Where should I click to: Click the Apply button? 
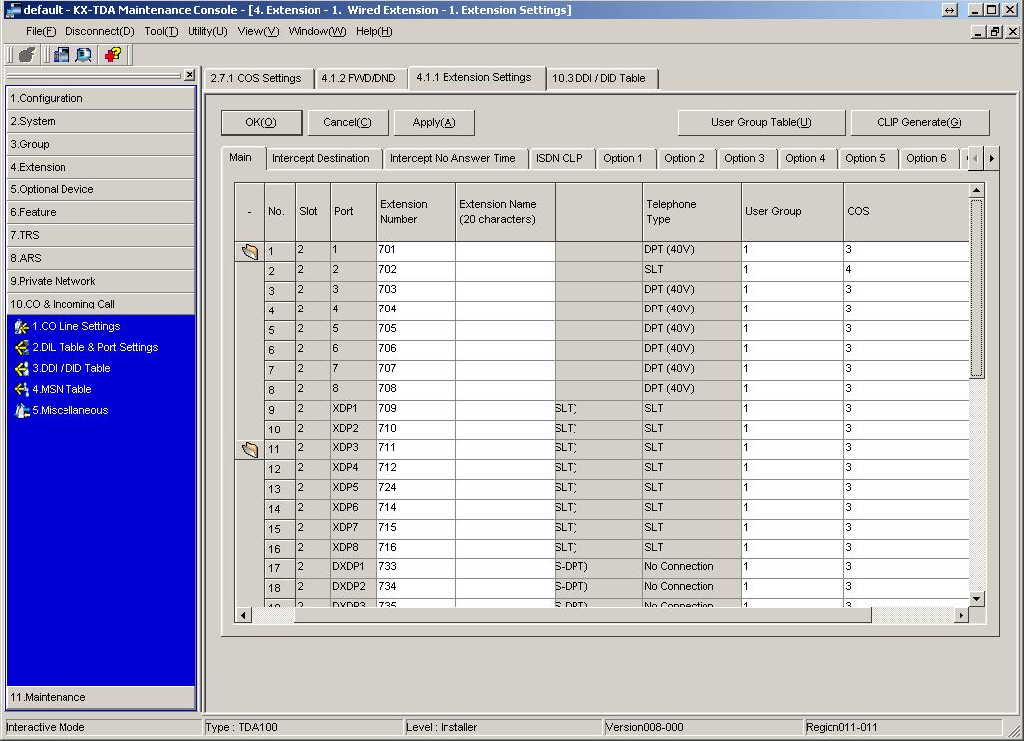click(435, 123)
